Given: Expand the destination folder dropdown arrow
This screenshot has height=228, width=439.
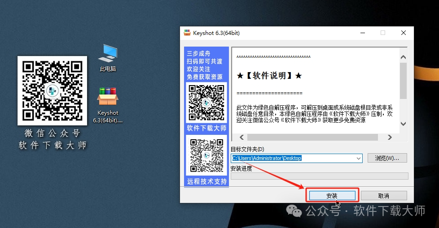Looking at the screenshot, I should pos(358,159).
